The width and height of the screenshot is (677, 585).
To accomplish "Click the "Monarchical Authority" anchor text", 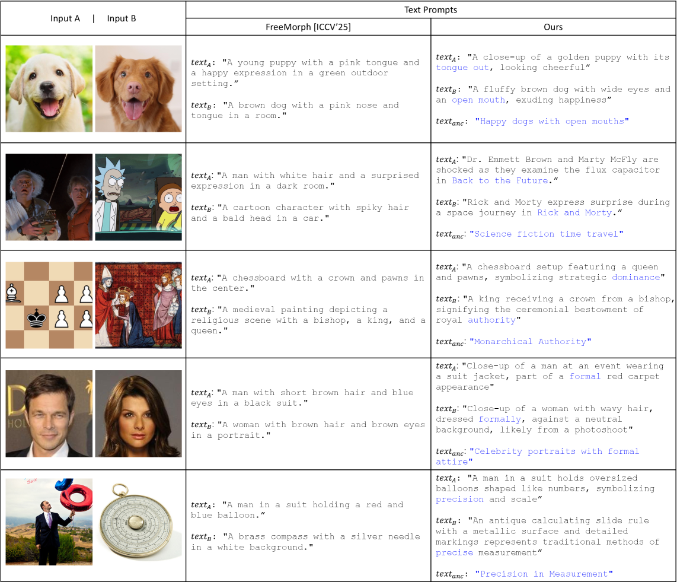I will tap(530, 342).
